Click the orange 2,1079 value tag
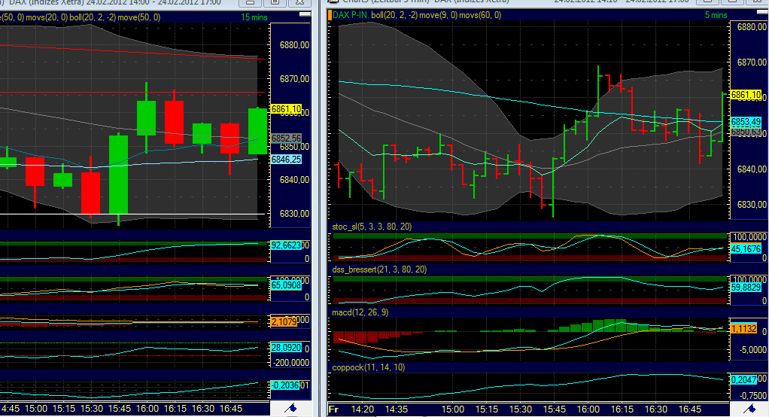 coord(284,322)
